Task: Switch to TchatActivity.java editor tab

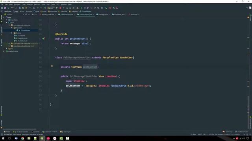Action: coord(67,14)
